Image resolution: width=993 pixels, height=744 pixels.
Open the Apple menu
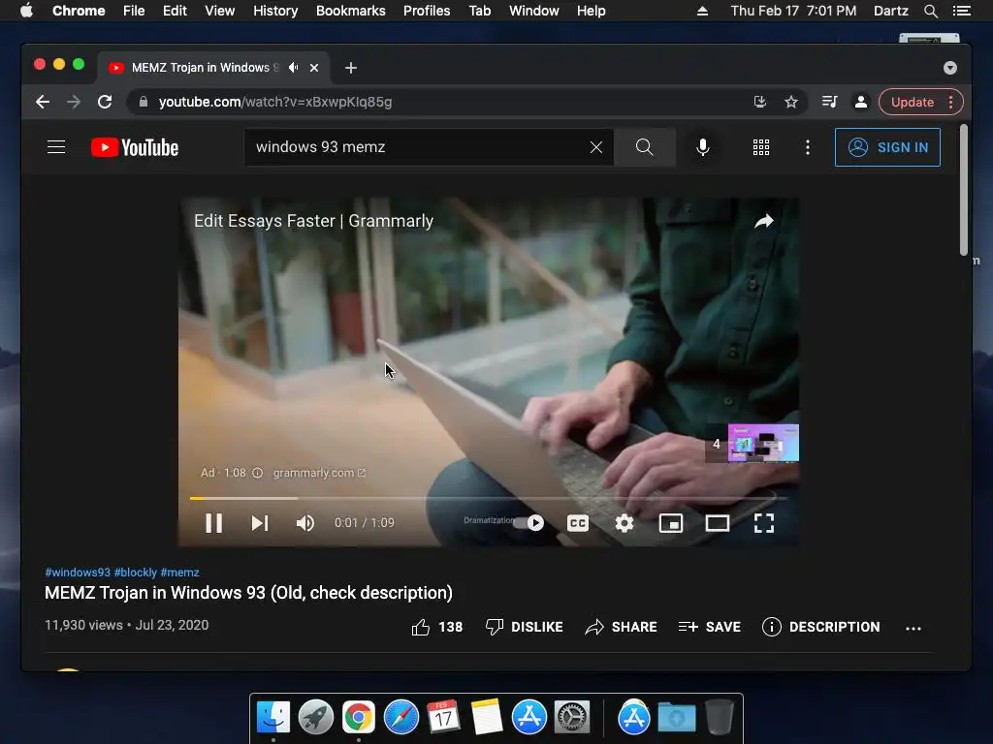coord(26,11)
